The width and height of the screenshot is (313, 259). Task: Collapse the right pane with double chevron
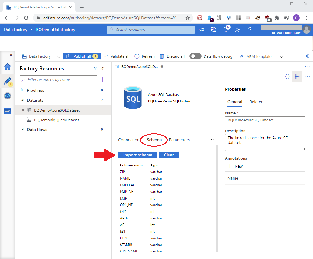307,56
